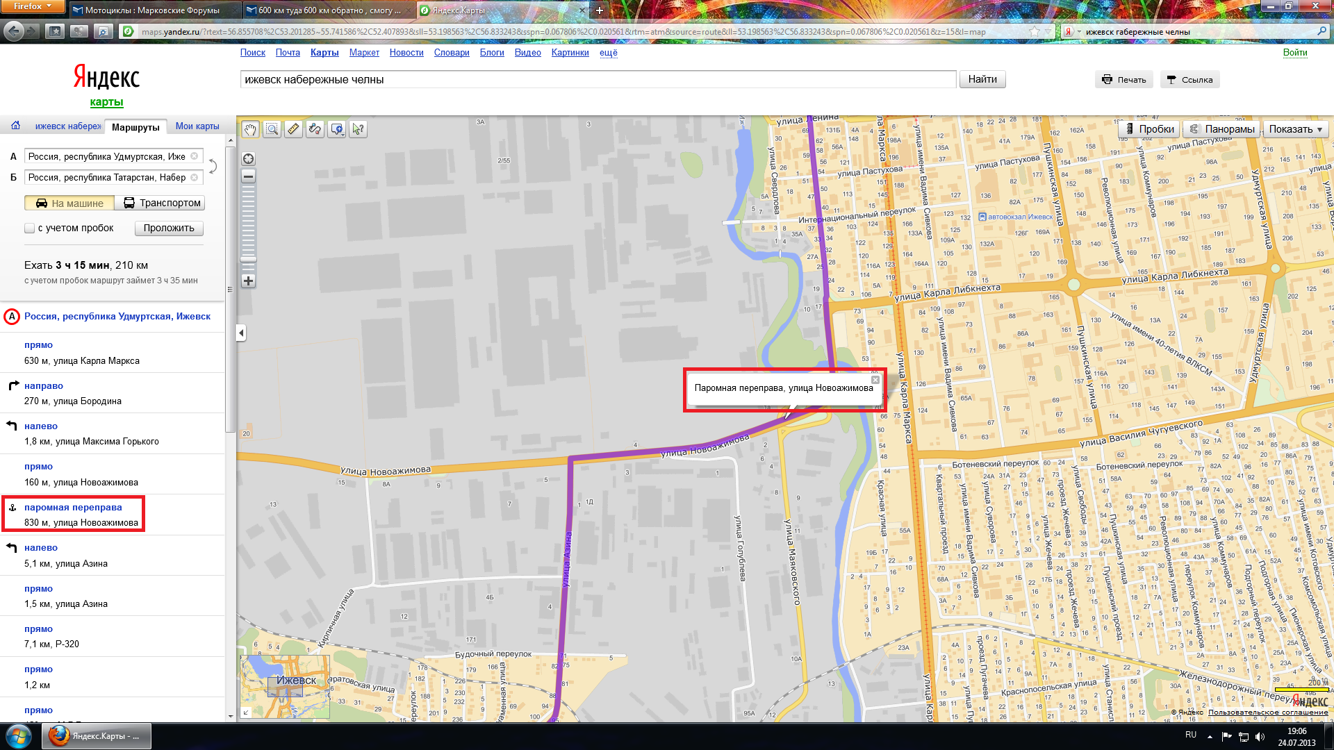Open a new Firefox tab
Screen dimensions: 1334x750
pyautogui.click(x=599, y=10)
